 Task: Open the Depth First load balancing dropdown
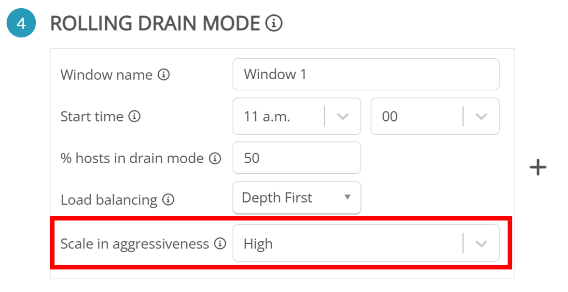(296, 197)
